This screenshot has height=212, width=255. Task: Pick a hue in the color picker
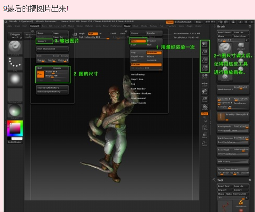(15, 128)
